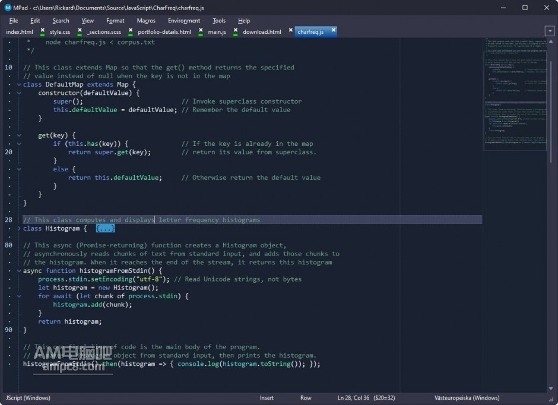Click the 'let histogram = new Histogram();' line
Viewport: 558px width, 405px height.
click(98, 288)
